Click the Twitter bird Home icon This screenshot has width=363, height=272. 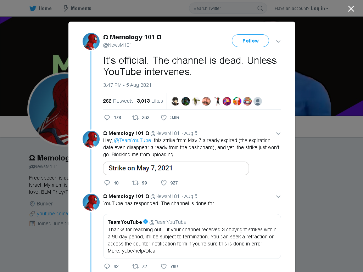tap(33, 8)
